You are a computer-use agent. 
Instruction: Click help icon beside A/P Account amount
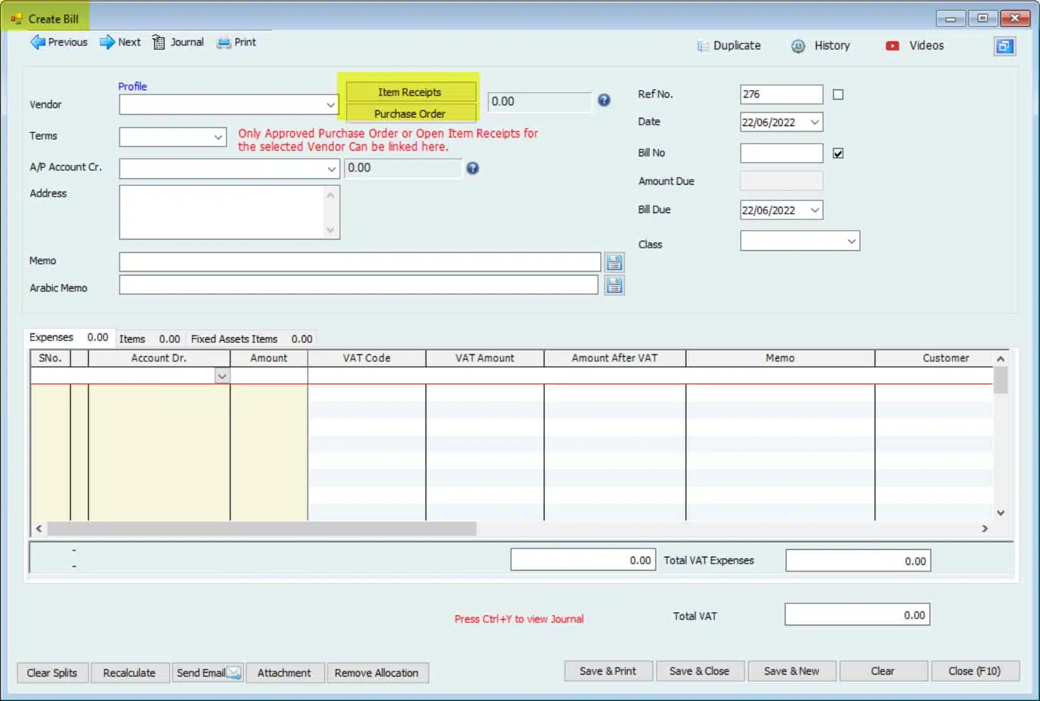473,168
